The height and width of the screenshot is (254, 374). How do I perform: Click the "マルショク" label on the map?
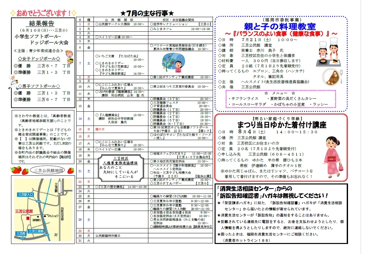(x=53, y=216)
